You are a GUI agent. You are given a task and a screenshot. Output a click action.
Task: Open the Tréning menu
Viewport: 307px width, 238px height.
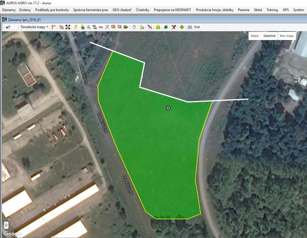(272, 10)
